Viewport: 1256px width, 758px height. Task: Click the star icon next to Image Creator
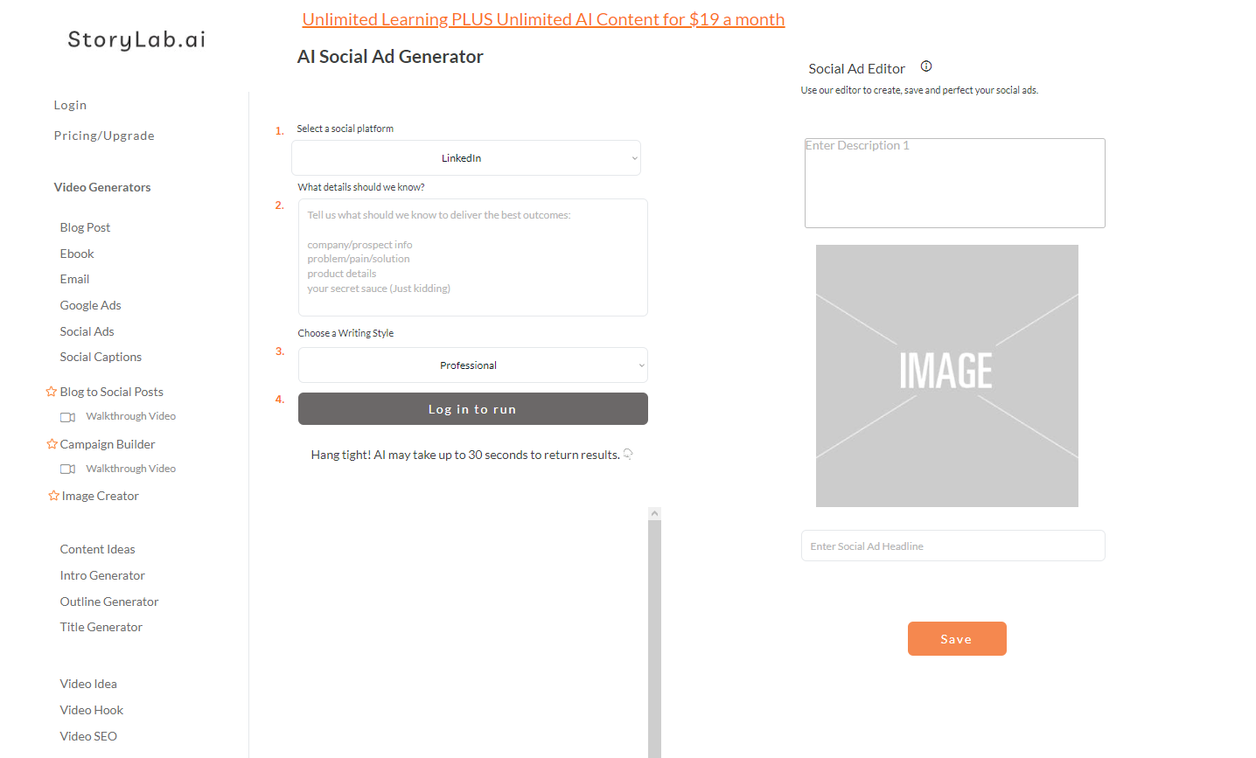point(53,496)
